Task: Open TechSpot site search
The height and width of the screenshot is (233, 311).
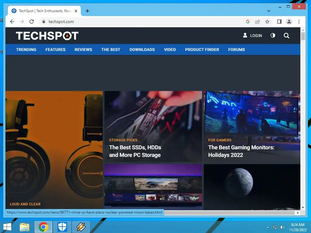Action: 286,36
